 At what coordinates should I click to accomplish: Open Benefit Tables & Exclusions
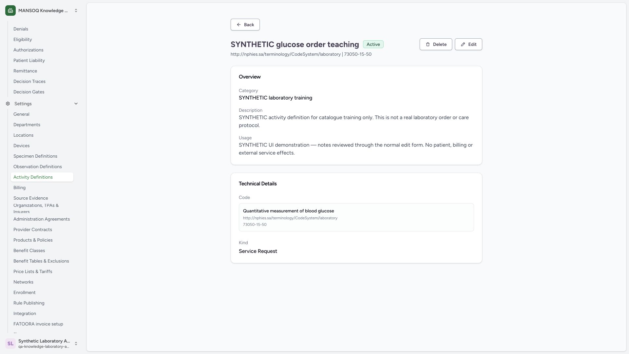pos(41,261)
